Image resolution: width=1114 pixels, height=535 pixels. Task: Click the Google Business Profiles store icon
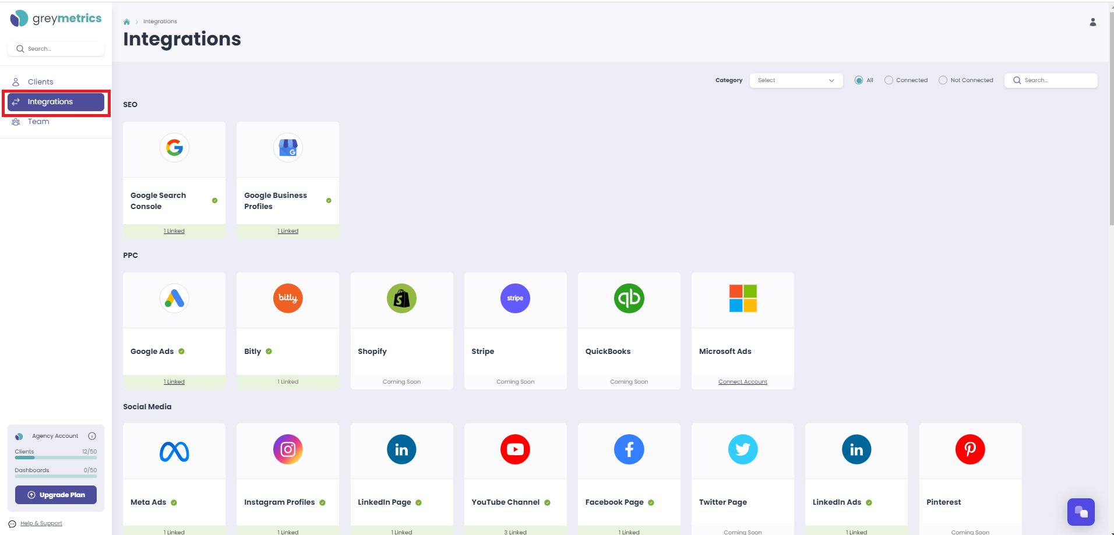[x=288, y=147]
